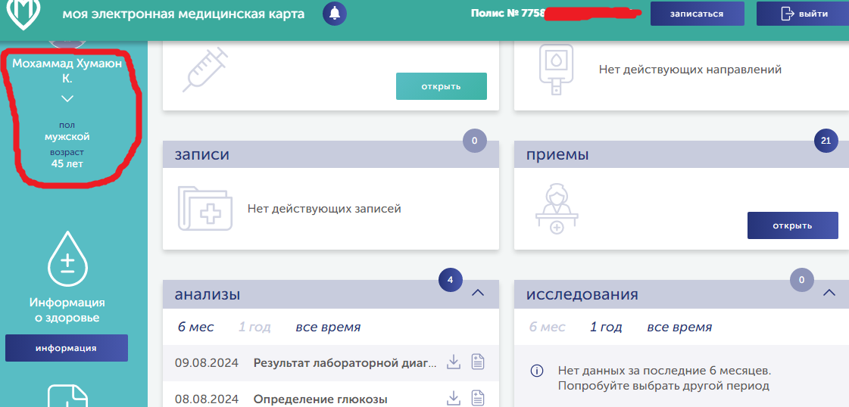The image size is (849, 407).
Task: Click Информация о здоровье label
Action: click(x=67, y=309)
